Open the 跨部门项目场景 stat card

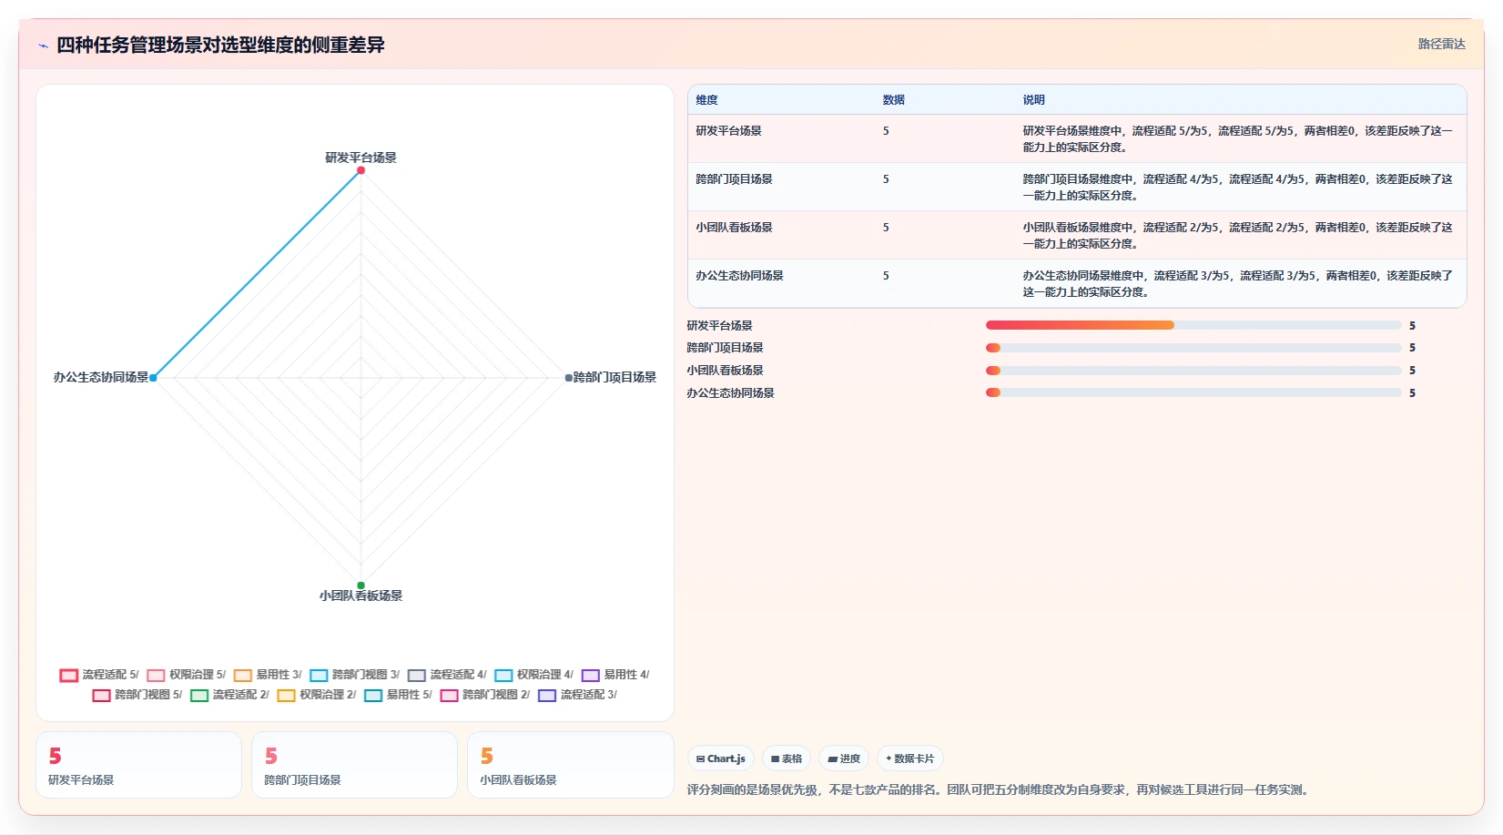click(x=354, y=765)
